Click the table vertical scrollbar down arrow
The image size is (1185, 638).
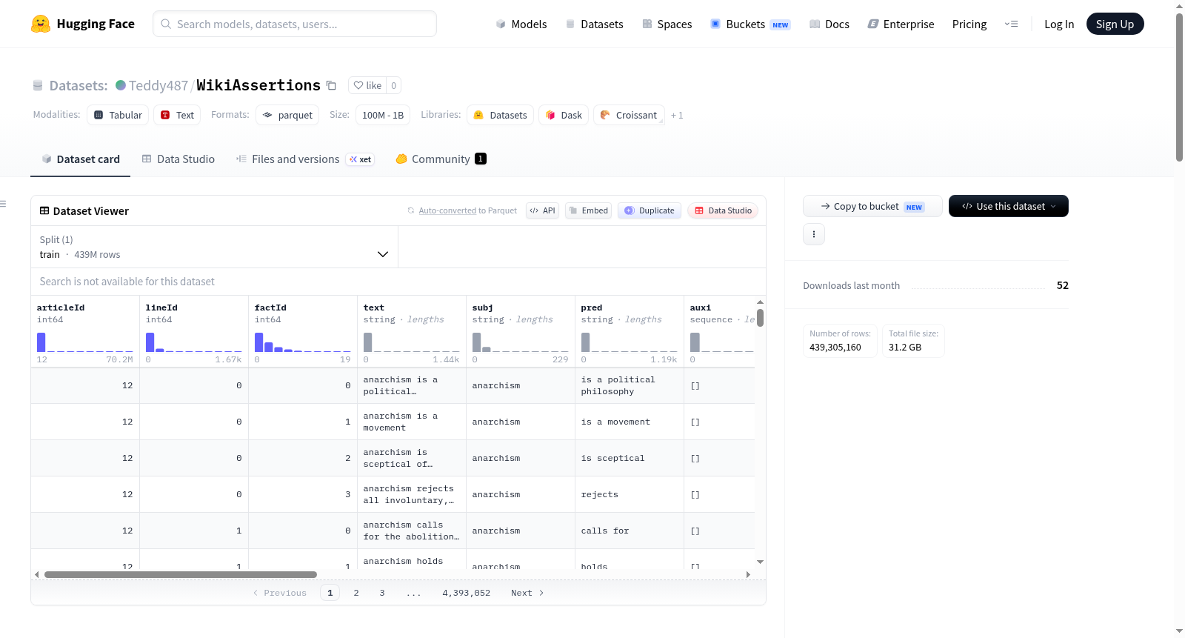pyautogui.click(x=760, y=562)
